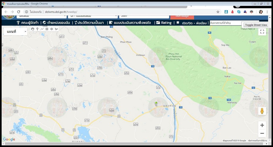Click the browser address bar URL
Viewport: 273px width, 147px height.
(61, 12)
